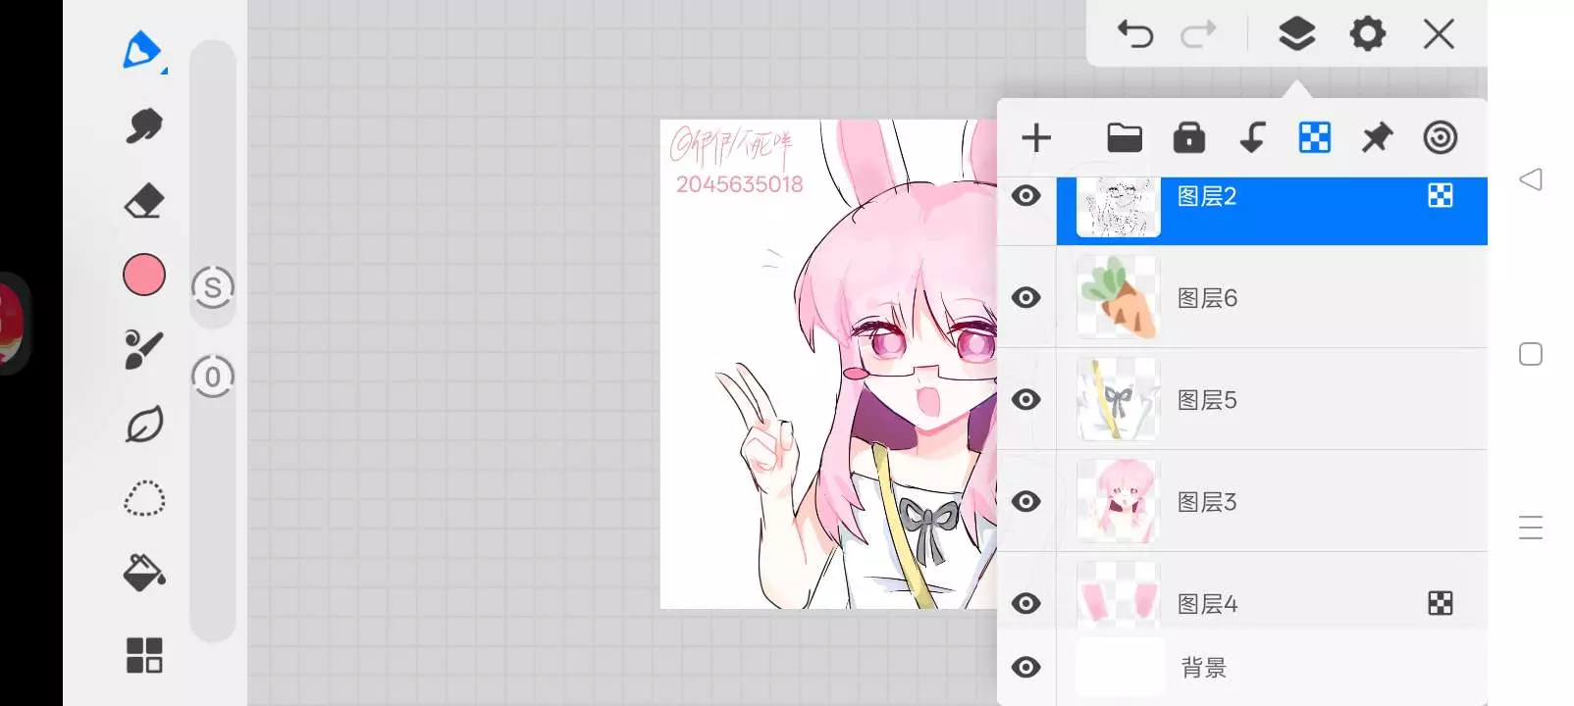This screenshot has width=1574, height=706.
Task: Tap the circled S size control
Action: point(213,287)
